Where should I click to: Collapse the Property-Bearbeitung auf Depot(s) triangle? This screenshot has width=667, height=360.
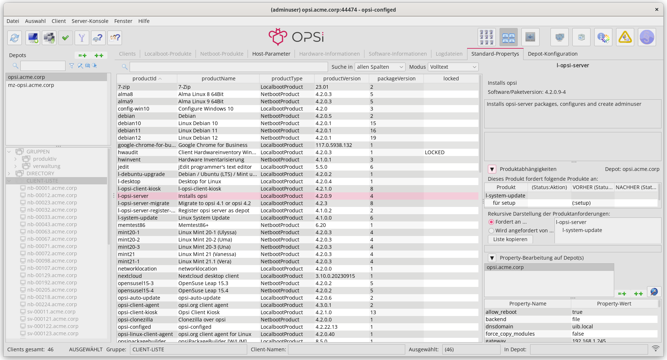[492, 258]
